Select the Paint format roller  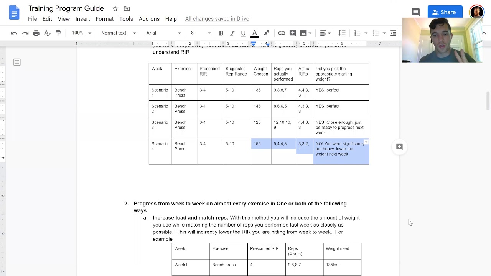[x=58, y=33]
